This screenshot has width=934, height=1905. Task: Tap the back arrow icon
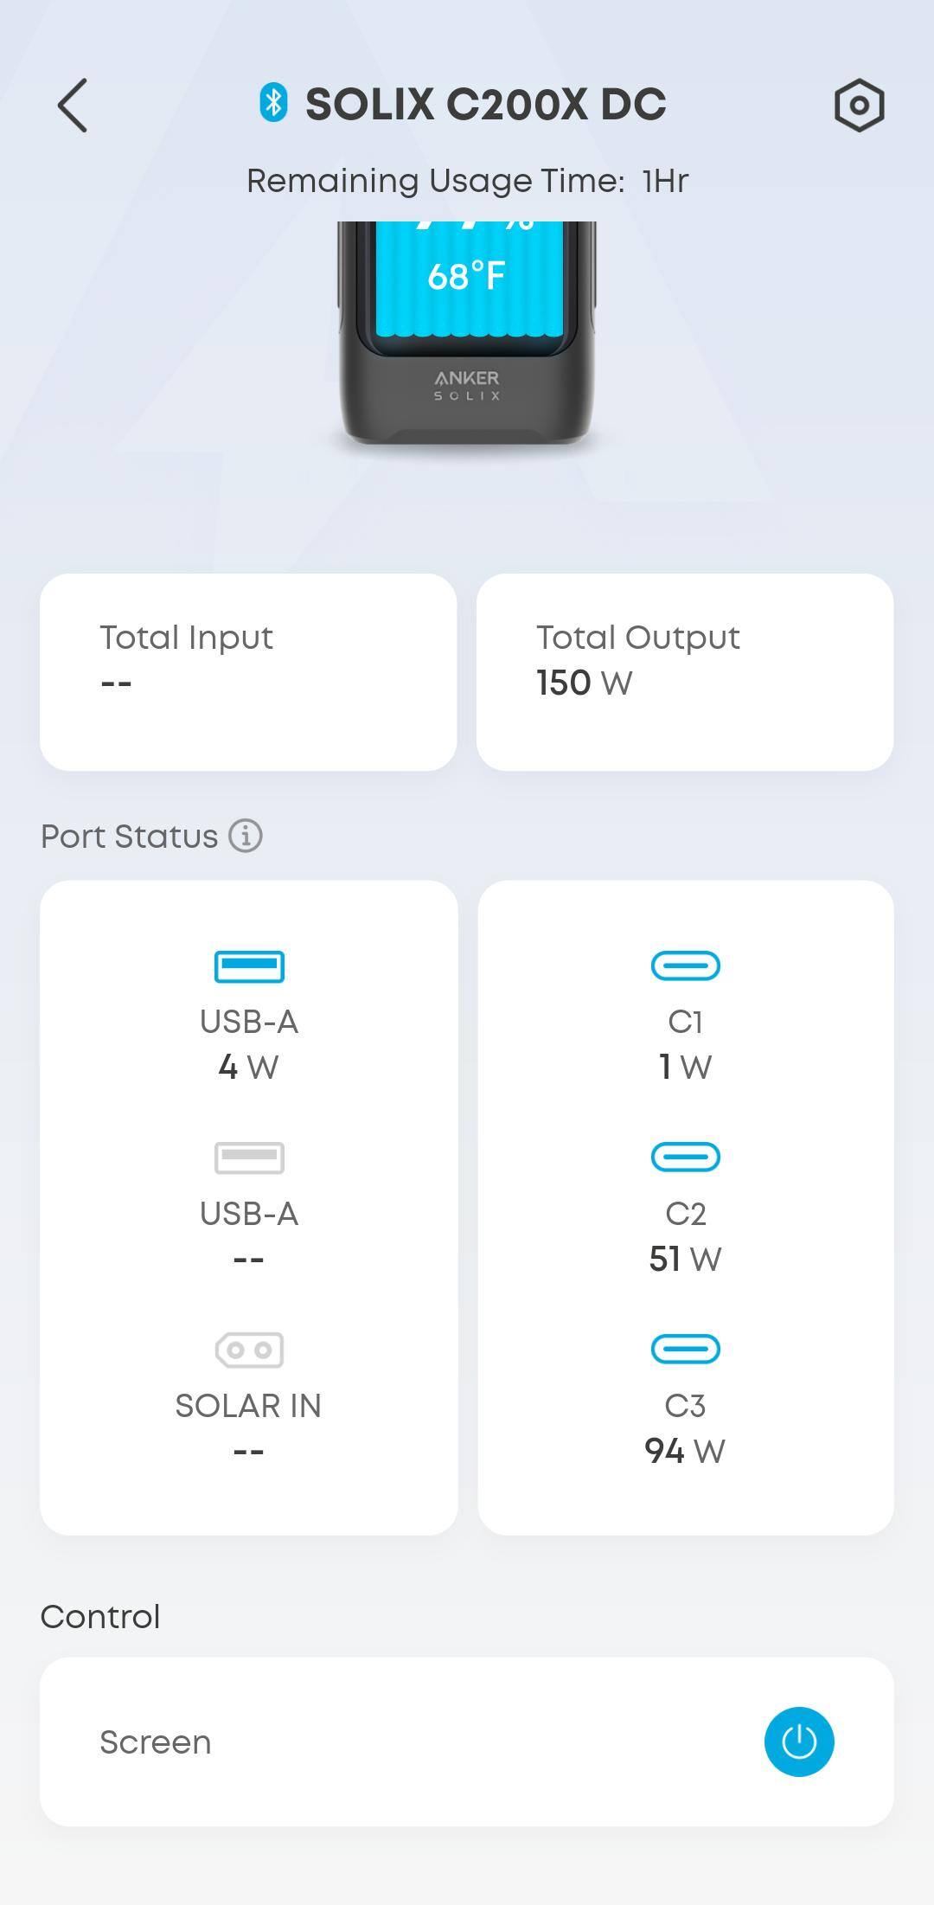[x=73, y=106]
